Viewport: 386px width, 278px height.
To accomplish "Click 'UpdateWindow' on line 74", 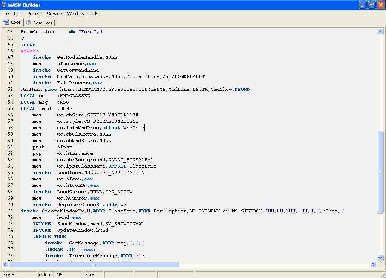I will 75,230.
